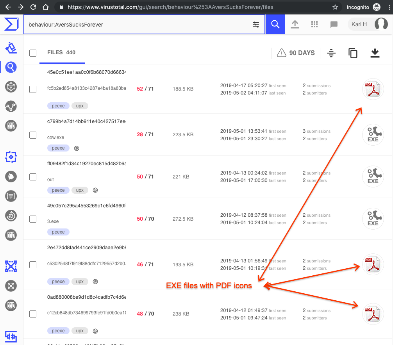393x346 pixels.
Task: Check the box for file 'out'
Action: coord(33,177)
